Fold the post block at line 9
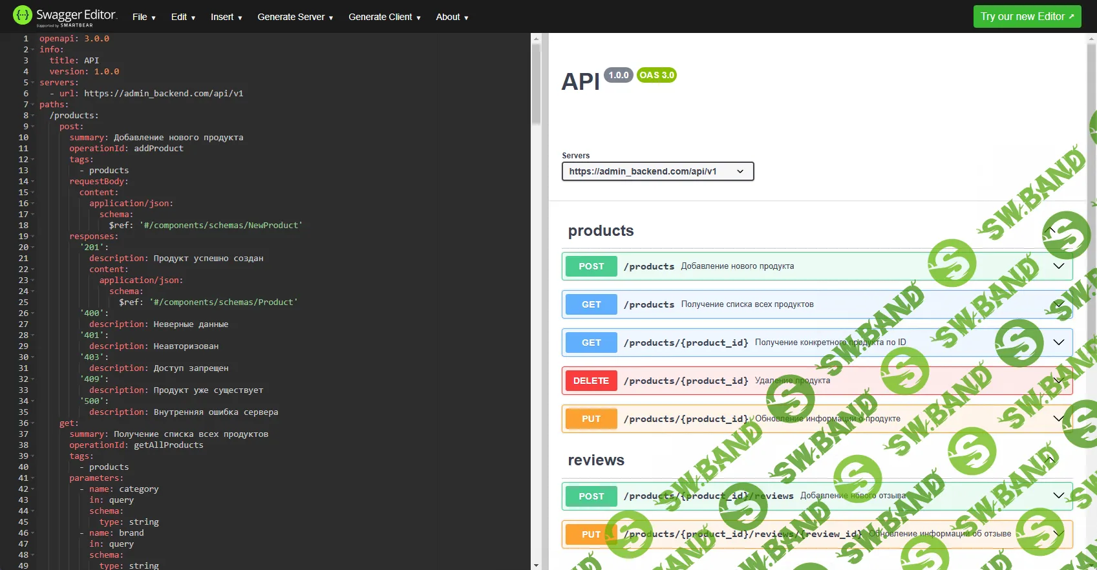This screenshot has width=1097, height=570. point(32,127)
